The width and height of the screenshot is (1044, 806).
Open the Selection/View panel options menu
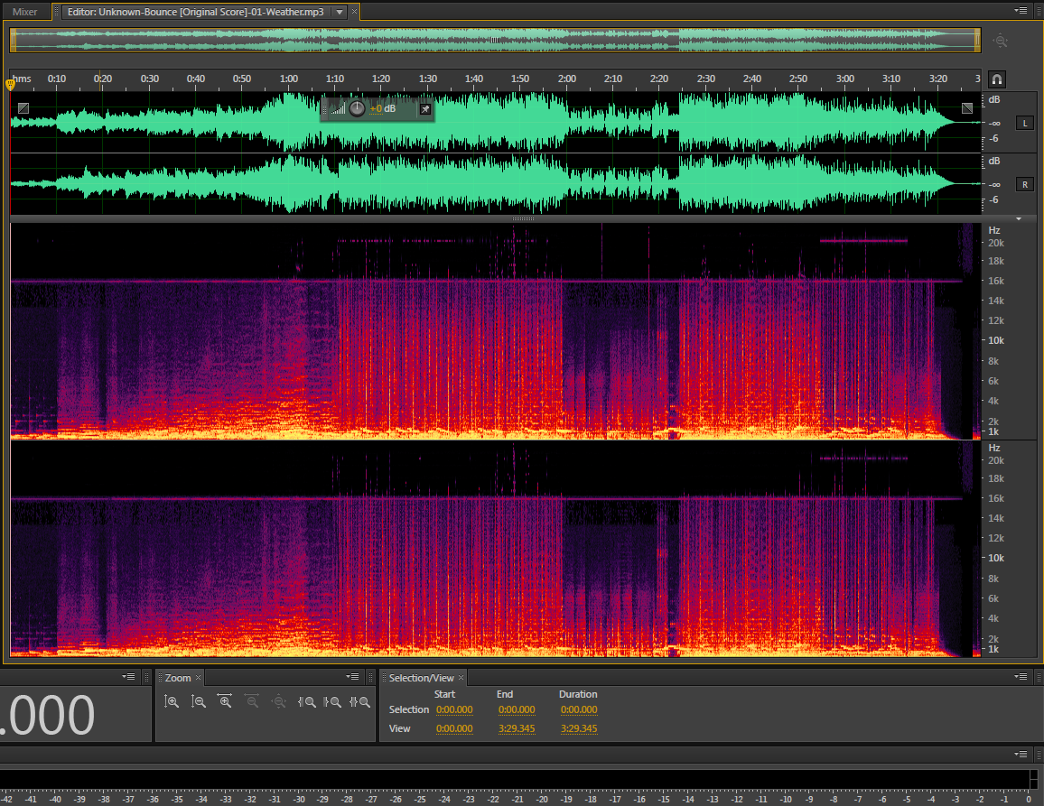click(1021, 677)
